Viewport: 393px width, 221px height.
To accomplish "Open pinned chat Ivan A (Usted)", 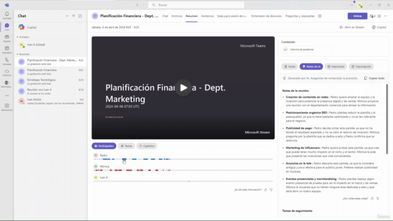I will pyautogui.click(x=51, y=45).
